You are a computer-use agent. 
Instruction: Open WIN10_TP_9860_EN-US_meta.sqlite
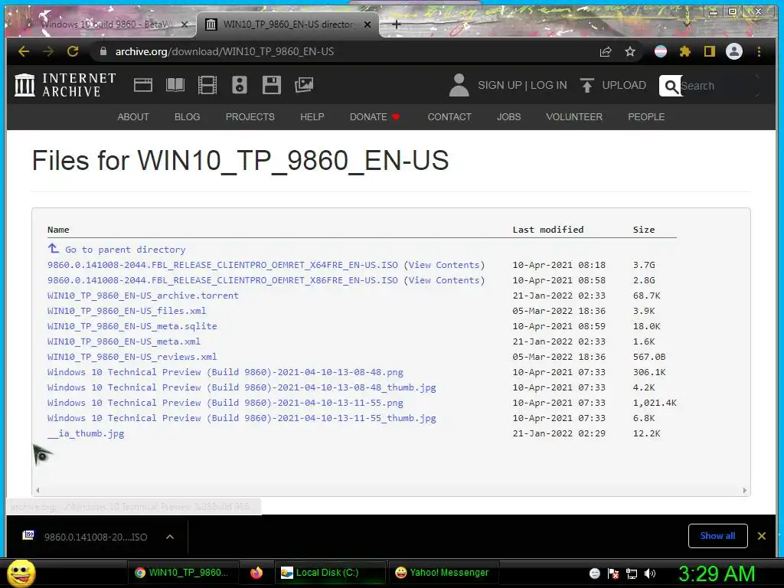coord(132,326)
